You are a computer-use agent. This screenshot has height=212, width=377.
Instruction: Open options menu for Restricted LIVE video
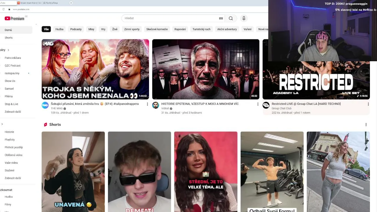pos(368,104)
